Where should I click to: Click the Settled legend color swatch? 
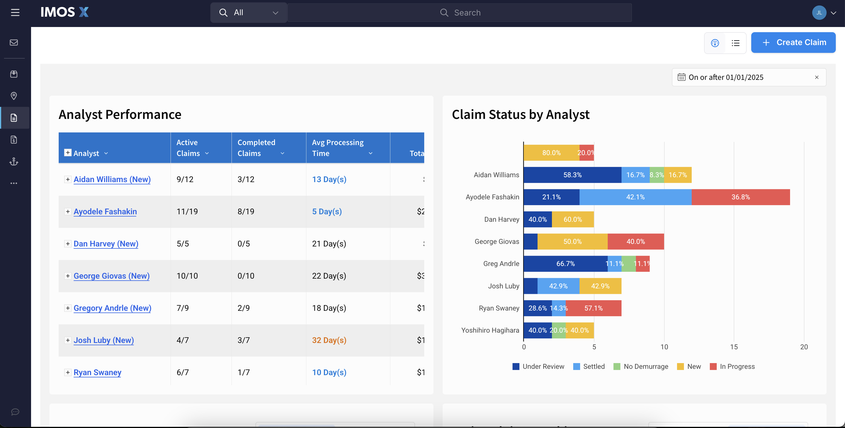576,367
